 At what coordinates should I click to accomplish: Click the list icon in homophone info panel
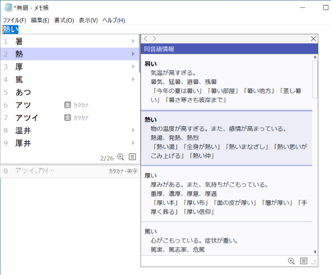pos(303,261)
